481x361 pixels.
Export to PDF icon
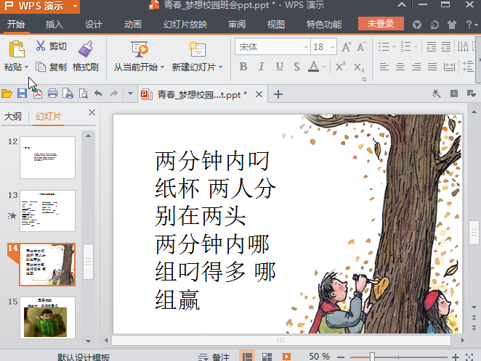click(x=37, y=94)
